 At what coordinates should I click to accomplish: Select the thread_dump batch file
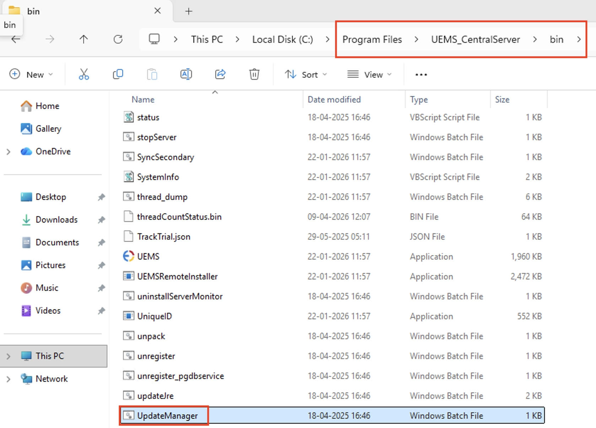[x=332, y=197]
